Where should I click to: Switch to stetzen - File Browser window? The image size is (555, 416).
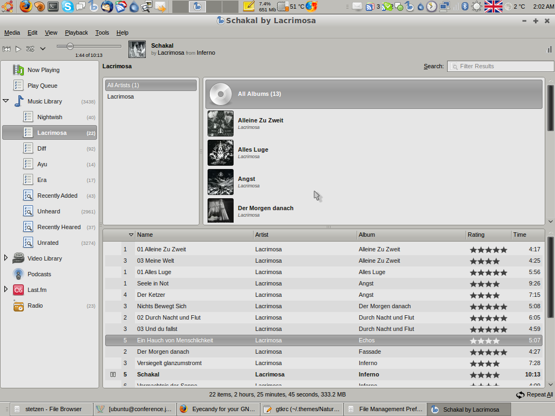51,409
